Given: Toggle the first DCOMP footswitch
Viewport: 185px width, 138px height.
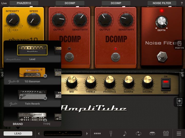Looking at the screenshot, I should (69, 57).
